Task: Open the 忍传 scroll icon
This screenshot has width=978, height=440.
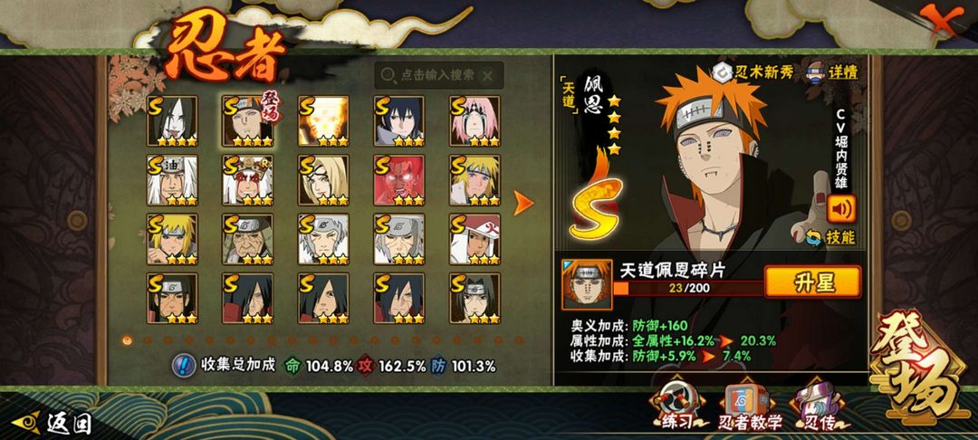Action: 818,405
